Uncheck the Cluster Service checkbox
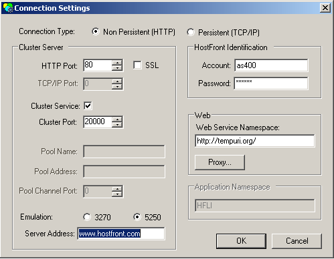334x259 pixels. (88, 105)
